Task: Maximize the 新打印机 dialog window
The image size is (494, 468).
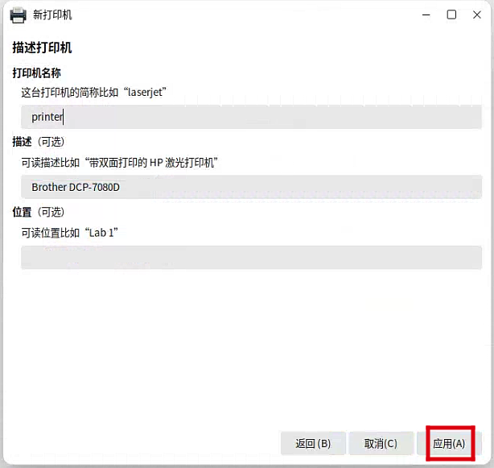Action: pyautogui.click(x=451, y=14)
